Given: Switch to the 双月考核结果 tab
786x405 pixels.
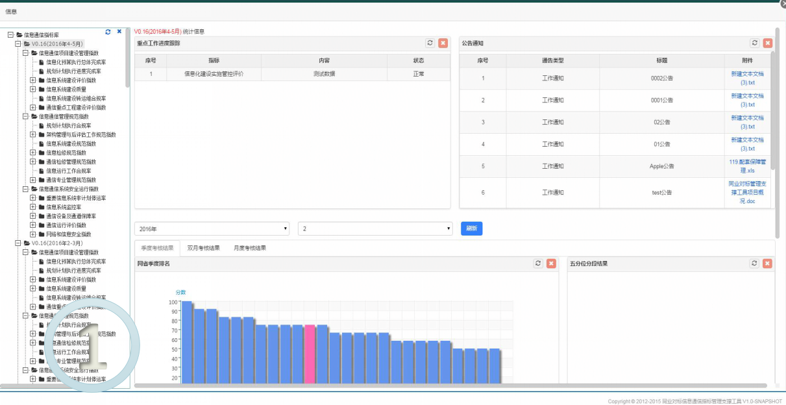Looking at the screenshot, I should (x=203, y=248).
